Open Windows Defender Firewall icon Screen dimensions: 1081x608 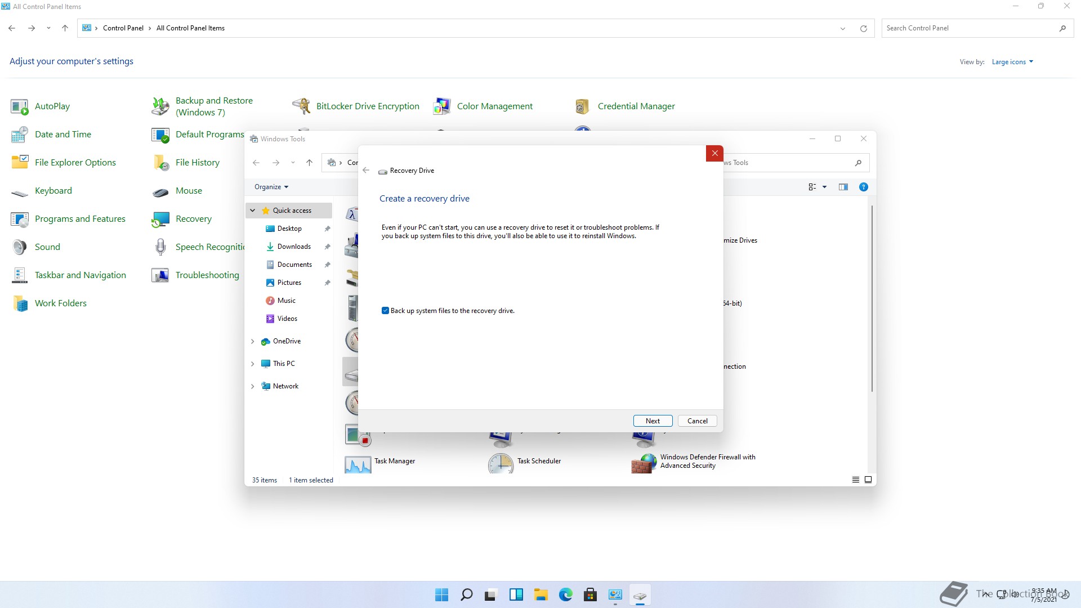[644, 463]
